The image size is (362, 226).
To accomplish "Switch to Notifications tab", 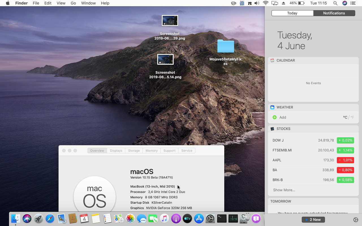I will [x=334, y=13].
